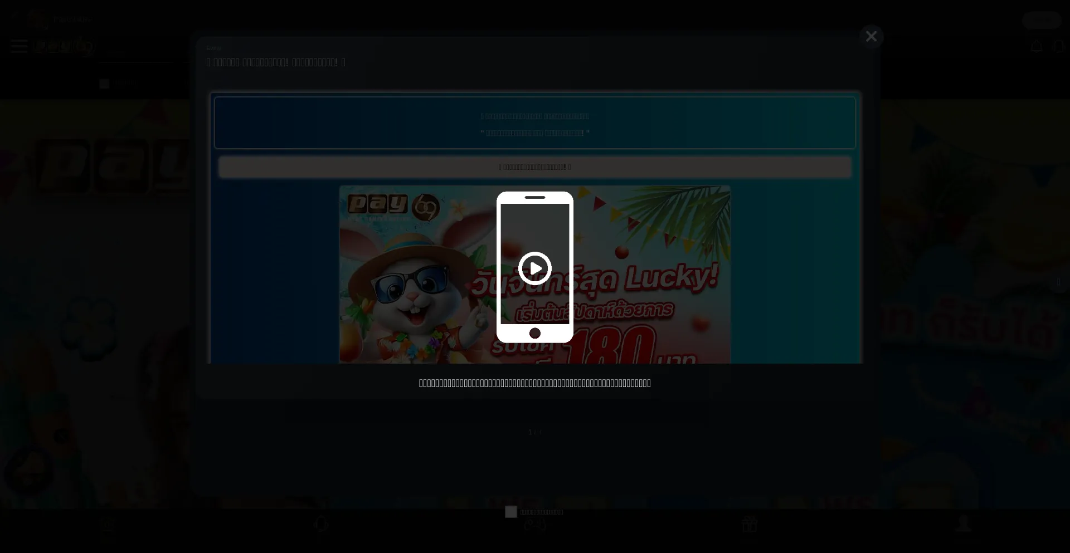Toggle the small checkbox under the search field
1070x553 pixels.
tap(104, 84)
